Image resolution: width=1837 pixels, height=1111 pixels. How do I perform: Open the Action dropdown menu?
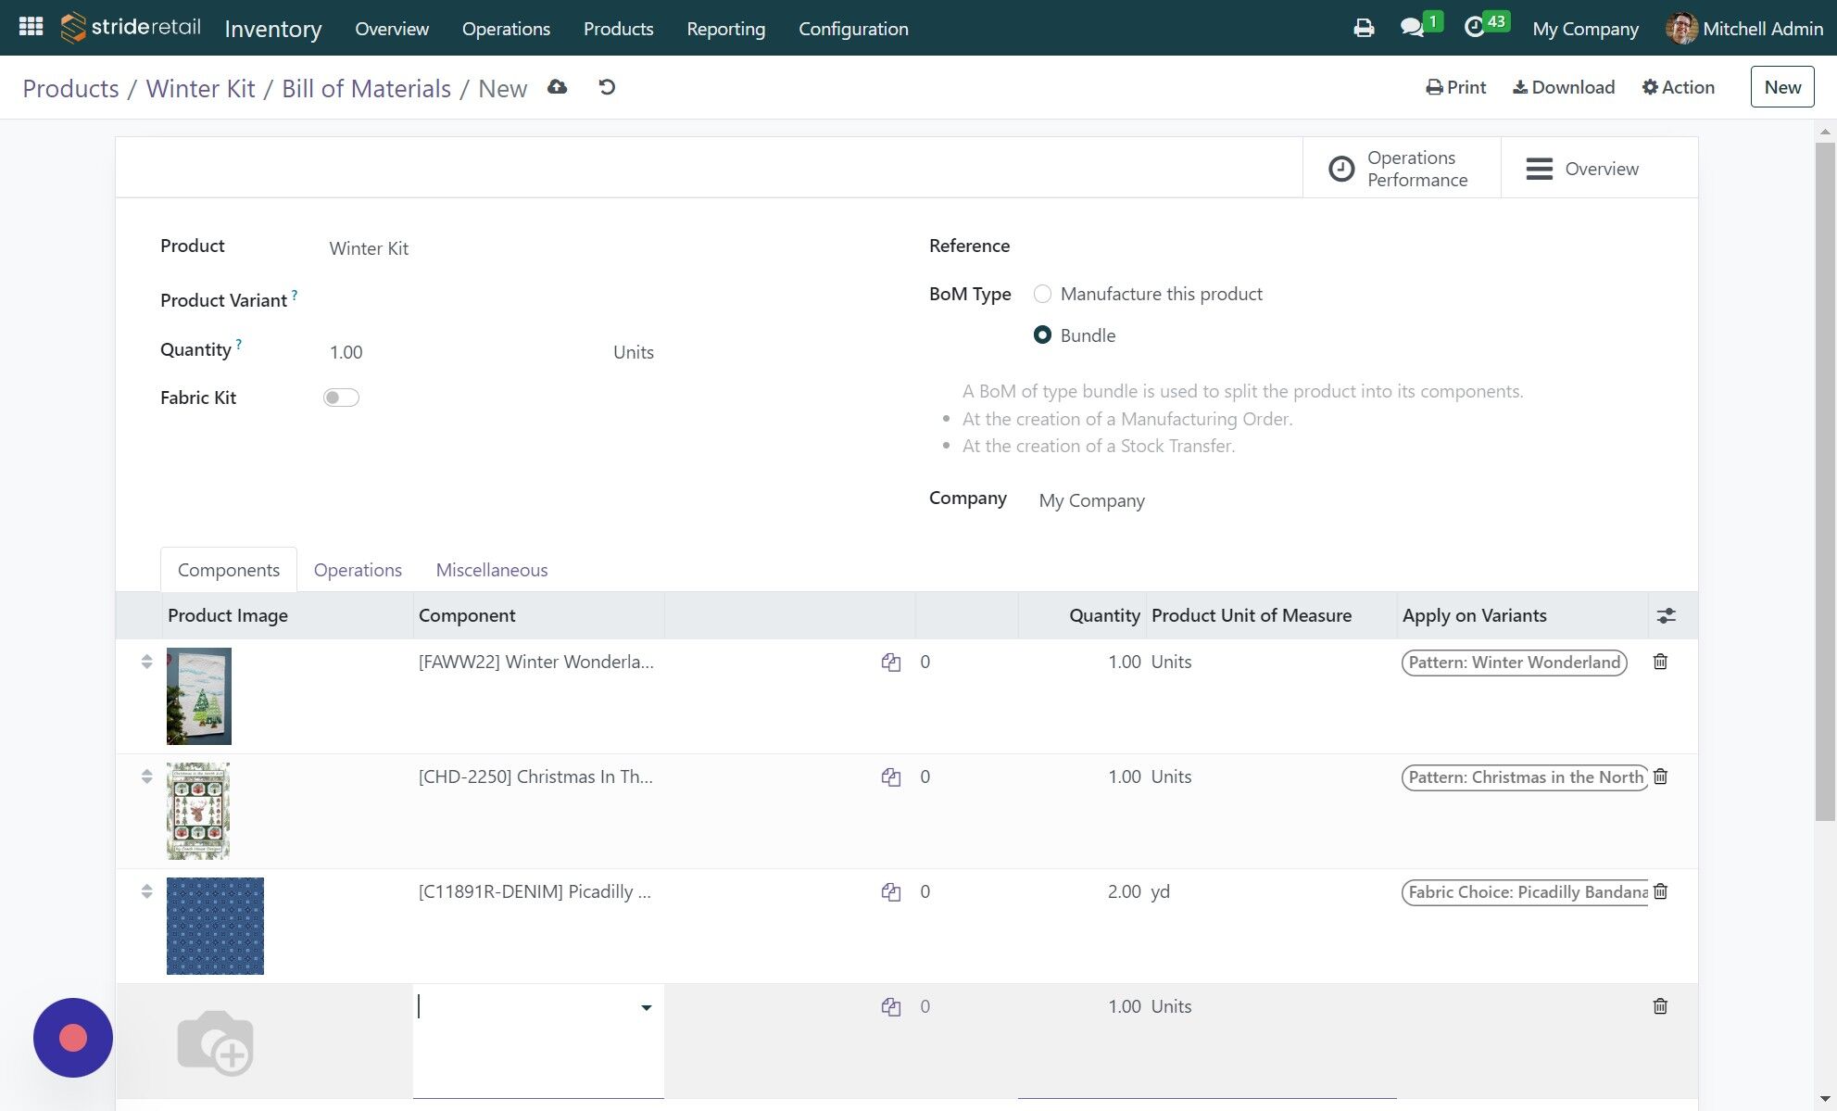coord(1678,87)
